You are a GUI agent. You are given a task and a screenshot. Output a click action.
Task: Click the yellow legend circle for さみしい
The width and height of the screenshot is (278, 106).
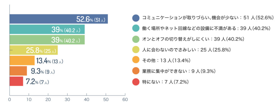pyautogui.click(x=136, y=50)
